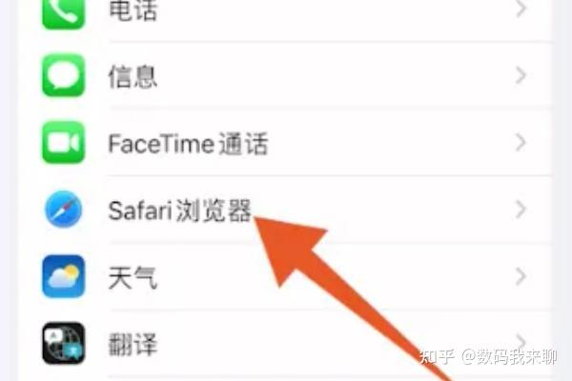
Task: Tap the black Translate app icon
Action: (64, 343)
